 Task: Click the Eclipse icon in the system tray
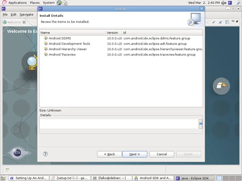tap(230, 3)
